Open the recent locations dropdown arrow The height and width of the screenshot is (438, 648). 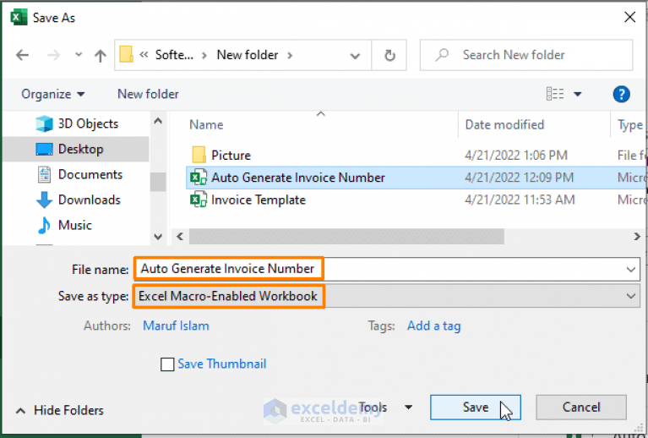coord(79,55)
